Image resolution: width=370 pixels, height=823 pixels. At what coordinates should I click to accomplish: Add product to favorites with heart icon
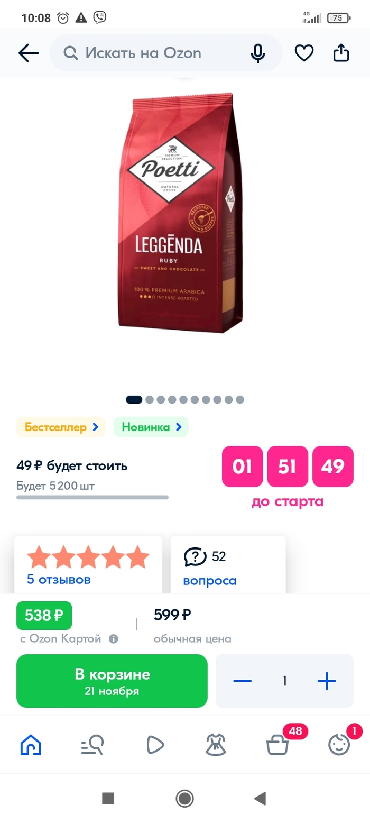point(304,53)
